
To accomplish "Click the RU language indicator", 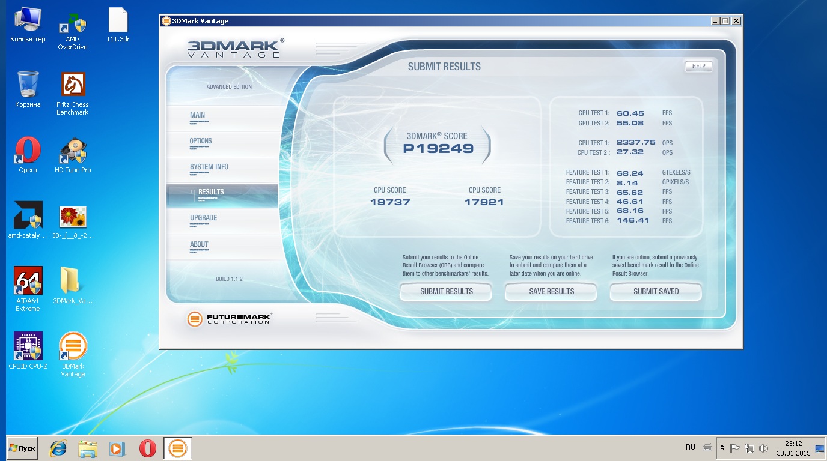I will pos(691,447).
